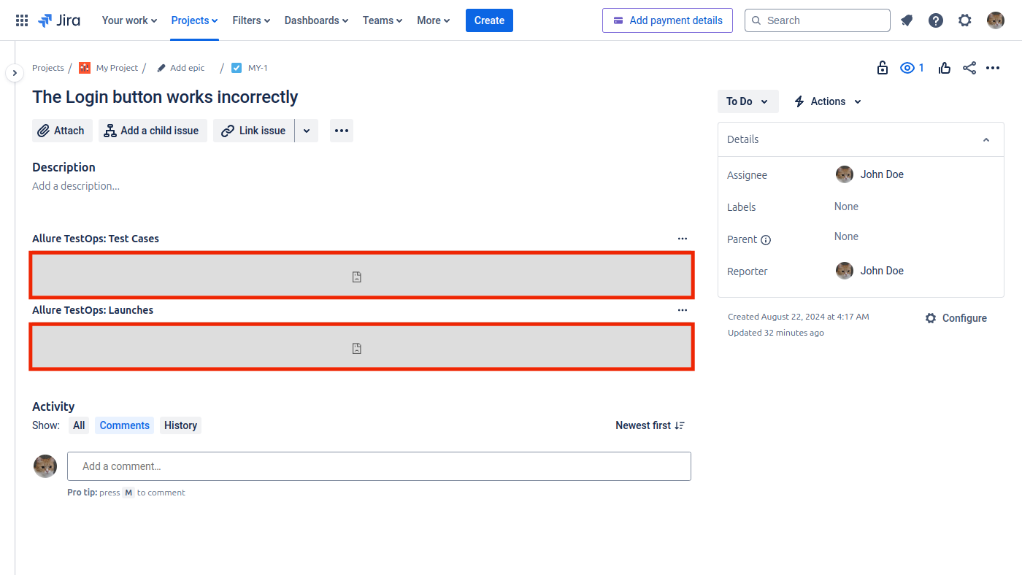Image resolution: width=1022 pixels, height=575 pixels.
Task: Open the notifications bell icon
Action: pyautogui.click(x=907, y=20)
